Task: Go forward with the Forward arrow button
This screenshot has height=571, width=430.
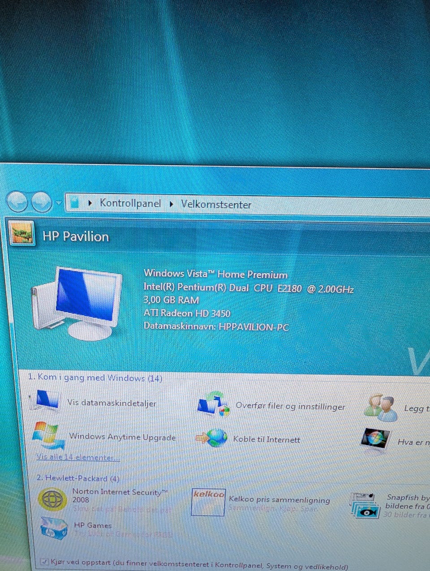Action: click(42, 202)
